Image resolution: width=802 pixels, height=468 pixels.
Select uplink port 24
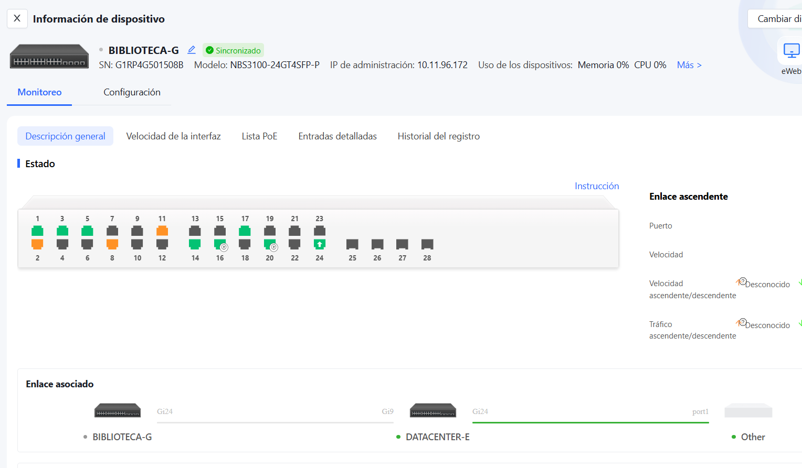click(320, 244)
